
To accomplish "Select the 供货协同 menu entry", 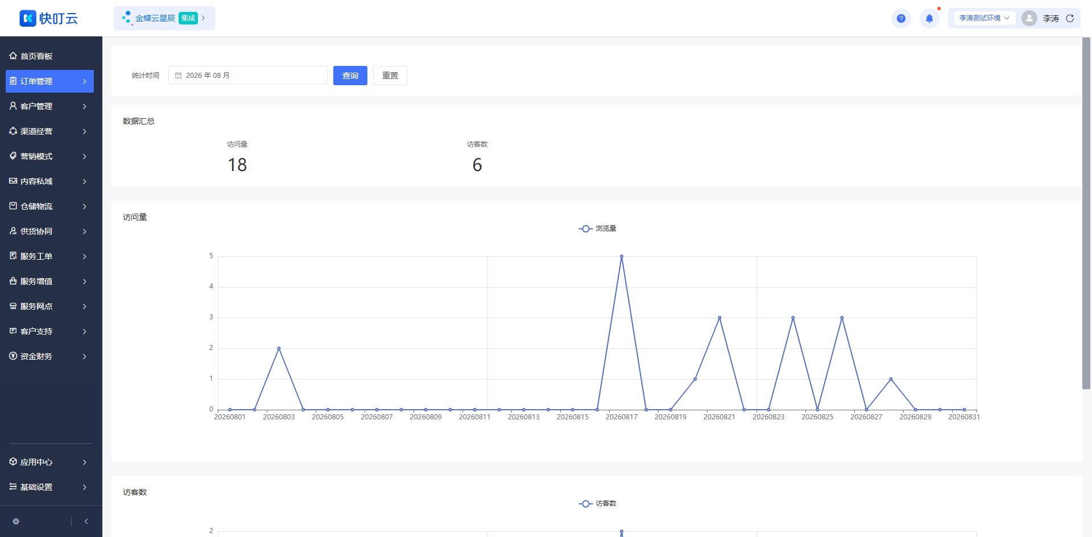I will 49,231.
